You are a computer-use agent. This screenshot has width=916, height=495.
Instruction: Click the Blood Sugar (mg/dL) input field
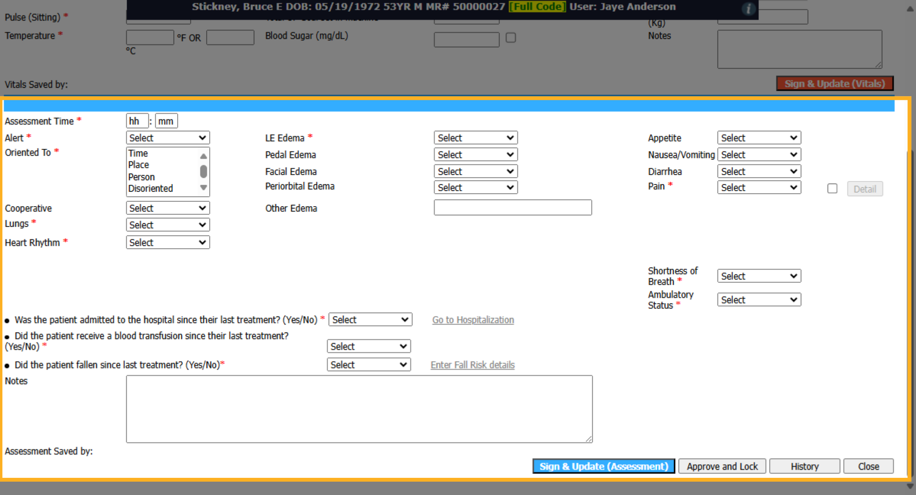tap(466, 40)
